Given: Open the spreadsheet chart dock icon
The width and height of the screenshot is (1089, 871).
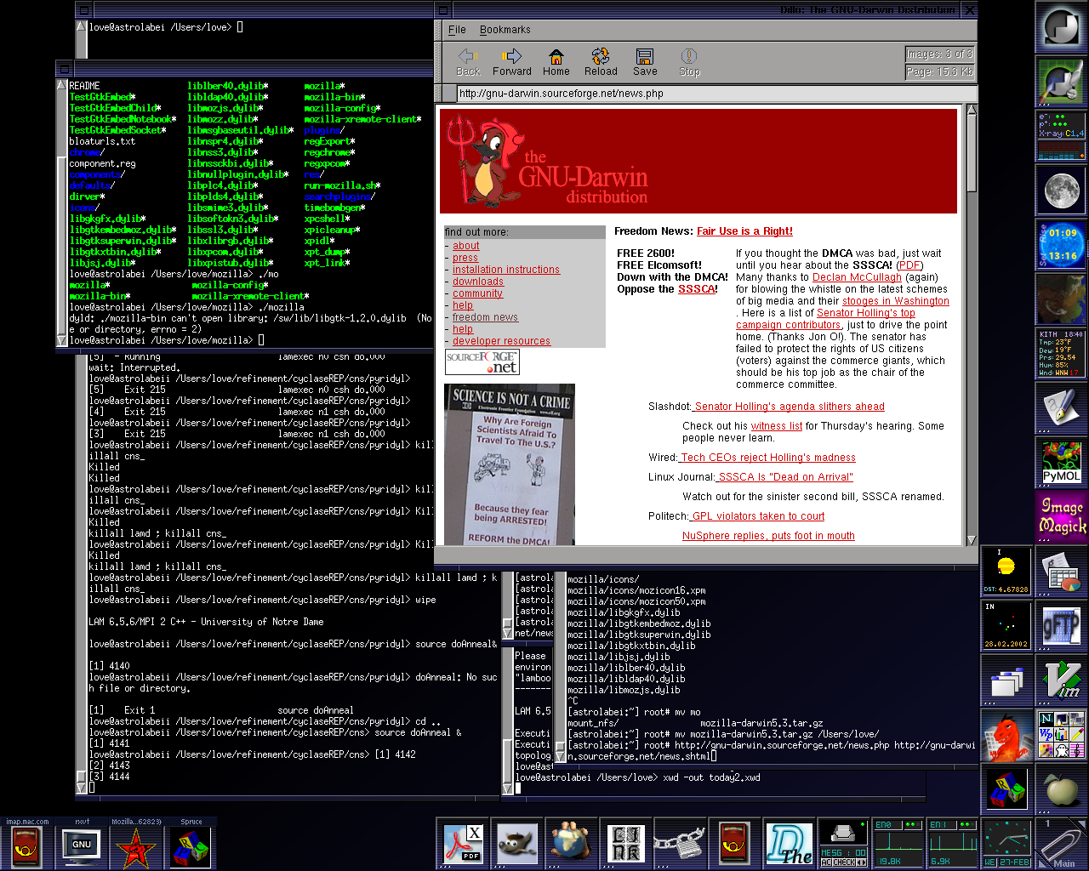Looking at the screenshot, I should tap(1061, 572).
